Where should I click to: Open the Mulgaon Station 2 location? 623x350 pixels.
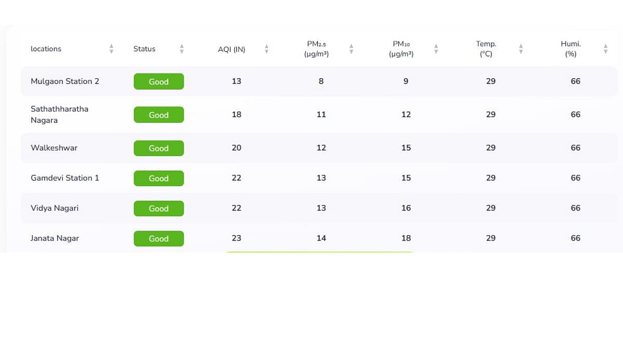click(65, 81)
